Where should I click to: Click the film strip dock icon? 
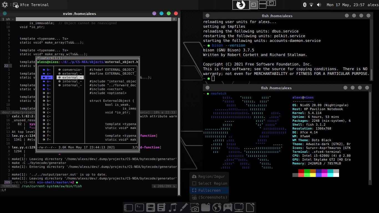click(128, 207)
